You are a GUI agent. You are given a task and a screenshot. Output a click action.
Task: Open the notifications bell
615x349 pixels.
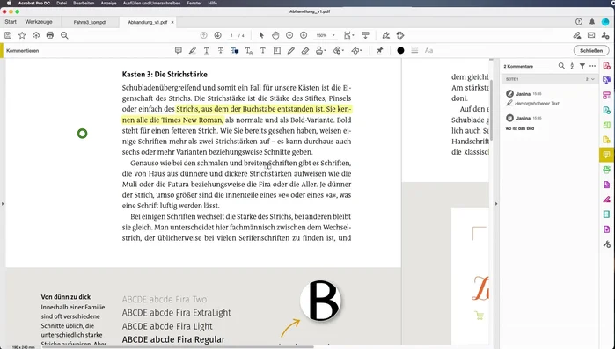click(x=592, y=22)
